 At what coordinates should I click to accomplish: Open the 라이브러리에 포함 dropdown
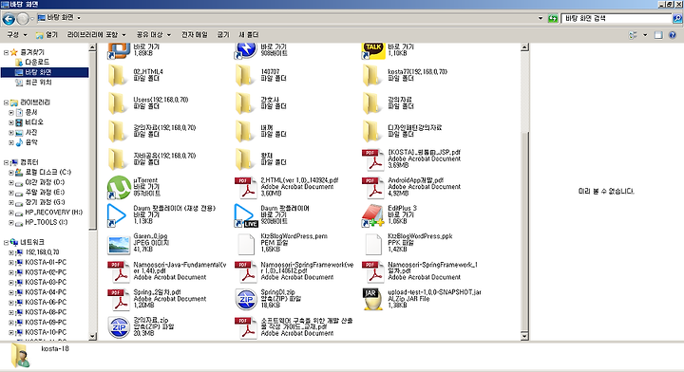coord(96,35)
